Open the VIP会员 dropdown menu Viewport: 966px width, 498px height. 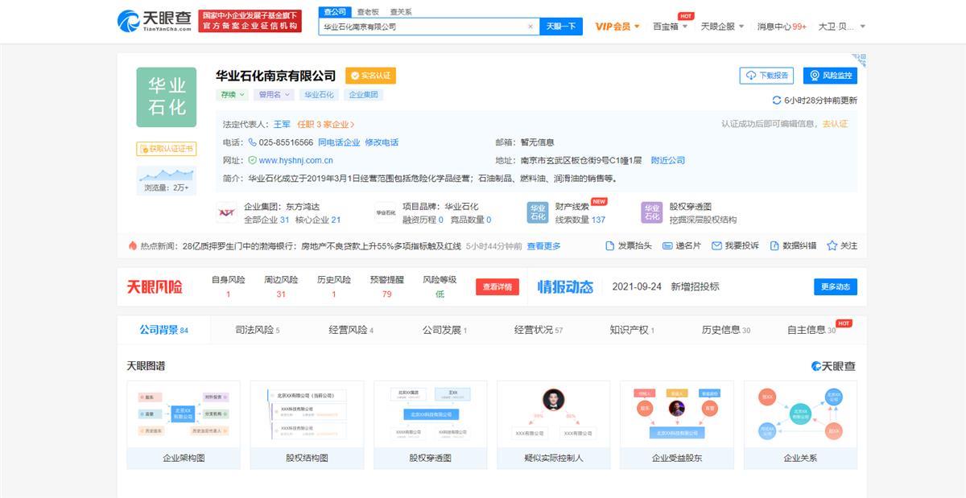click(617, 27)
